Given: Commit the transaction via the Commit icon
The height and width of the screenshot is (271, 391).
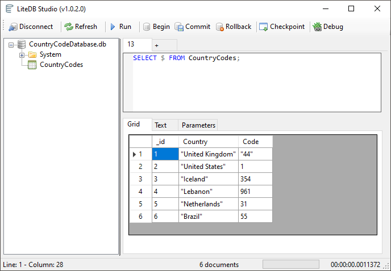Looking at the screenshot, I should click(179, 27).
